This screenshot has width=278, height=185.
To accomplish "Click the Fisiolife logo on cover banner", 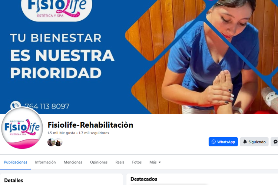I will coord(57,9).
